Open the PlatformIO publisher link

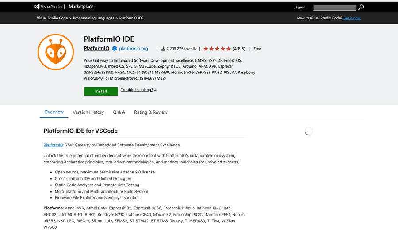pyautogui.click(x=96, y=49)
